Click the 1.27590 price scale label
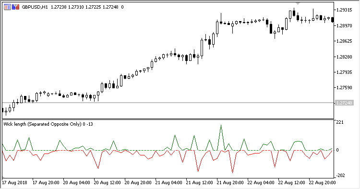This screenshot has width=360, height=189. [344, 88]
